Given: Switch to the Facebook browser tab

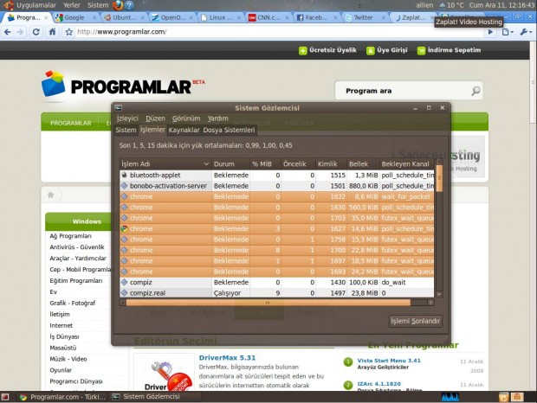Looking at the screenshot, I should [316, 17].
